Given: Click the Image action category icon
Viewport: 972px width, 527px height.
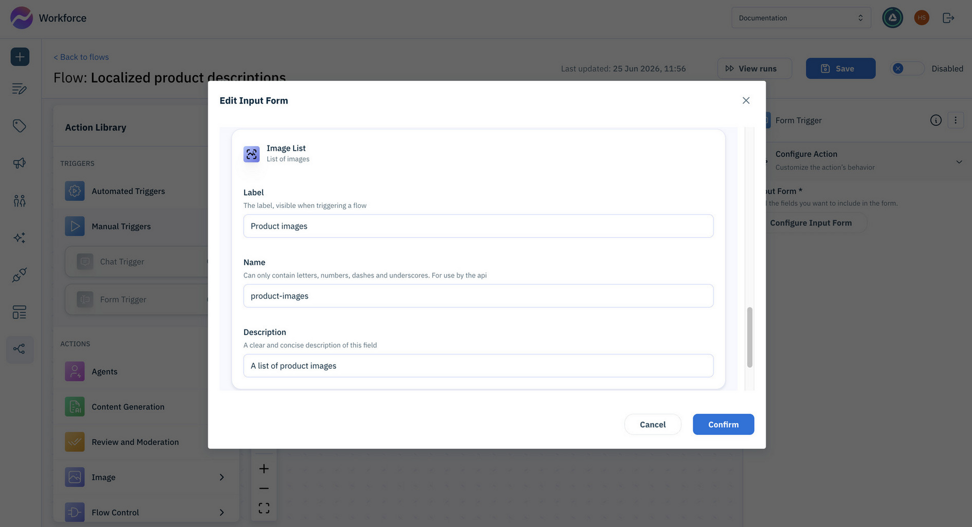Looking at the screenshot, I should 75,477.
